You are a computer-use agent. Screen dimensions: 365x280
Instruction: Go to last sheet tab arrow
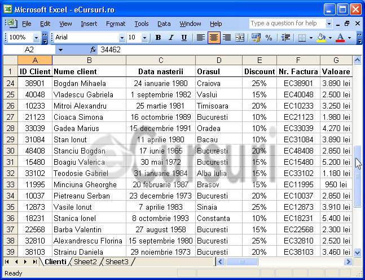[34, 262]
